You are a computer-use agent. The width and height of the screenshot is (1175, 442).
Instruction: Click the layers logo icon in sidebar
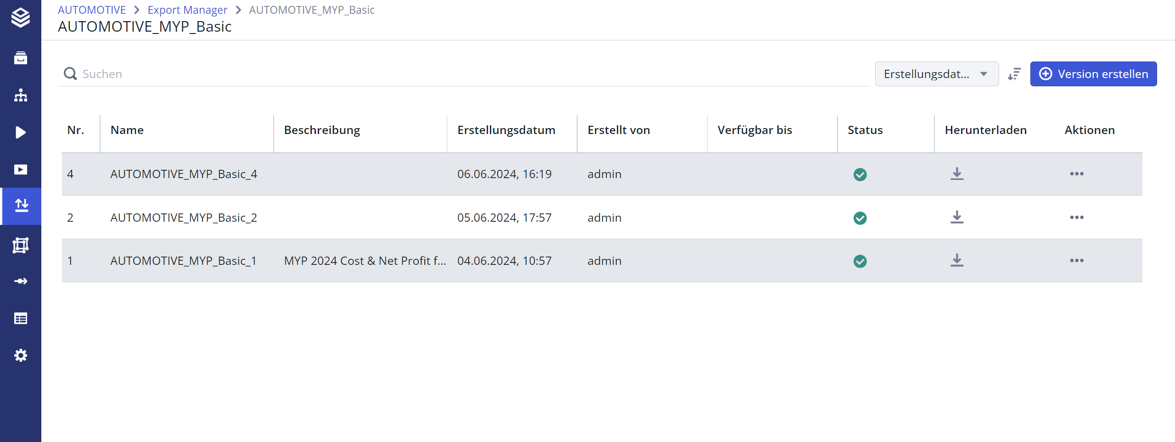[21, 18]
